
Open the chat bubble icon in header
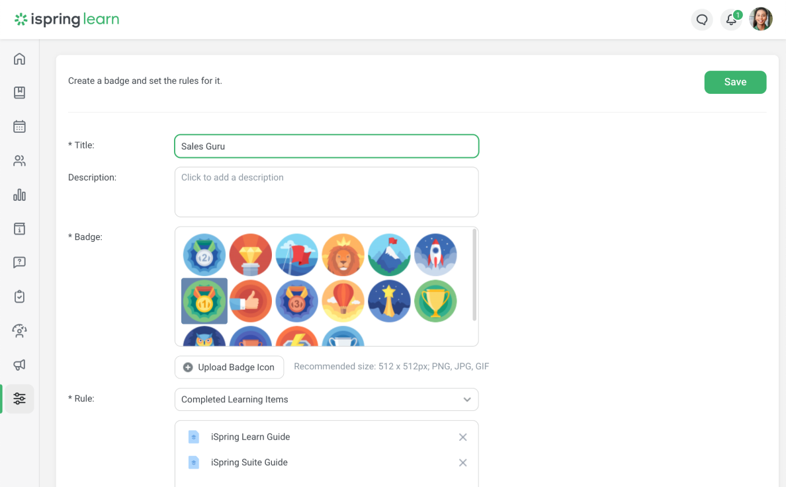702,19
